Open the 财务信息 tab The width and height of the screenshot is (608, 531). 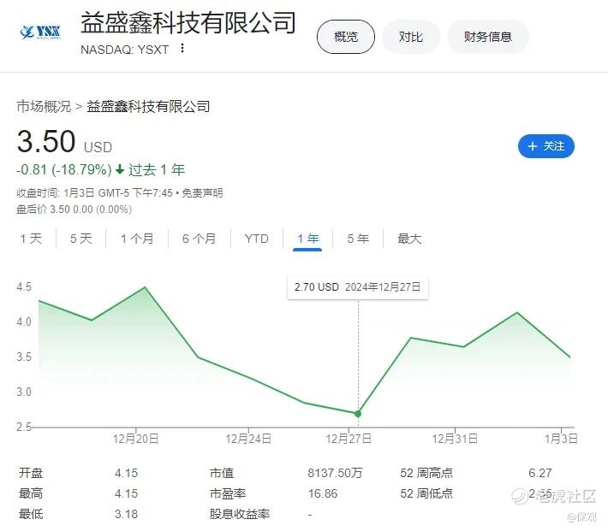[488, 37]
